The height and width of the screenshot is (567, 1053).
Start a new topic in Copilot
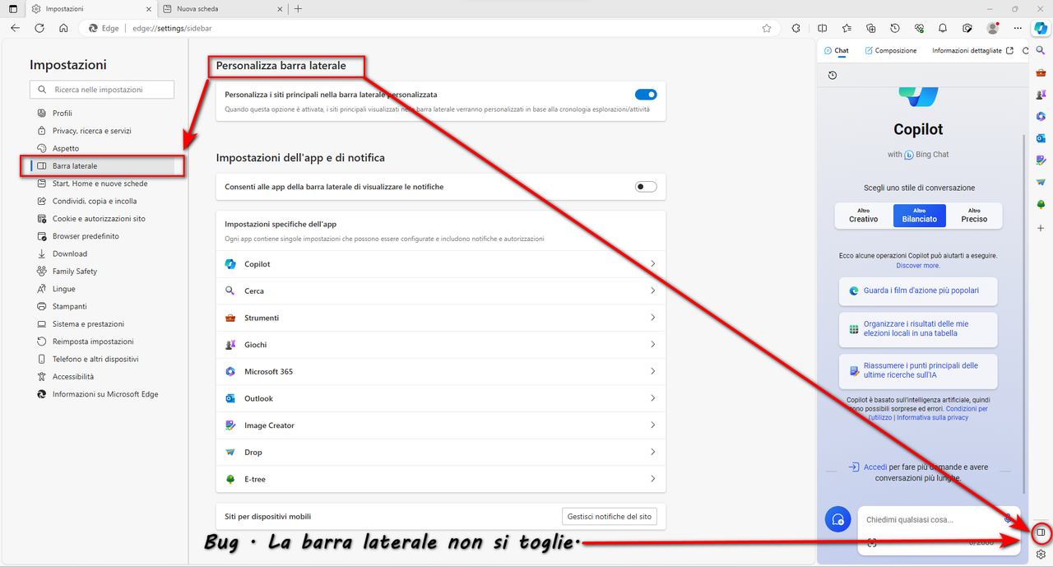coord(837,519)
